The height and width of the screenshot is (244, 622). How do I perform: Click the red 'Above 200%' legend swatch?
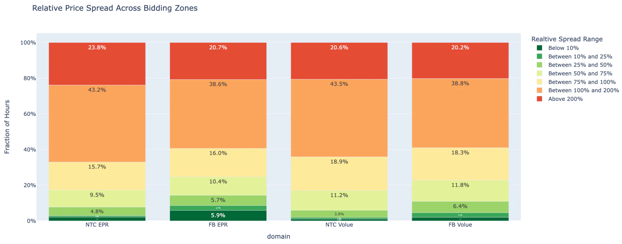pos(540,99)
